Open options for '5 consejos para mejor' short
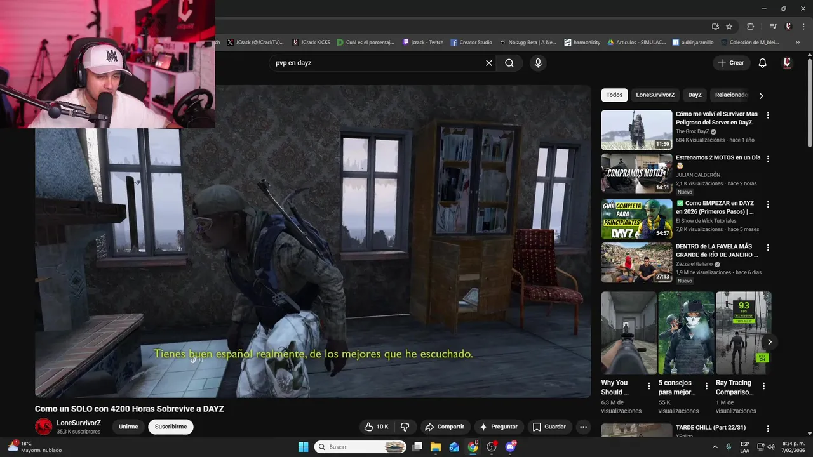This screenshot has width=813, height=457. [706, 386]
